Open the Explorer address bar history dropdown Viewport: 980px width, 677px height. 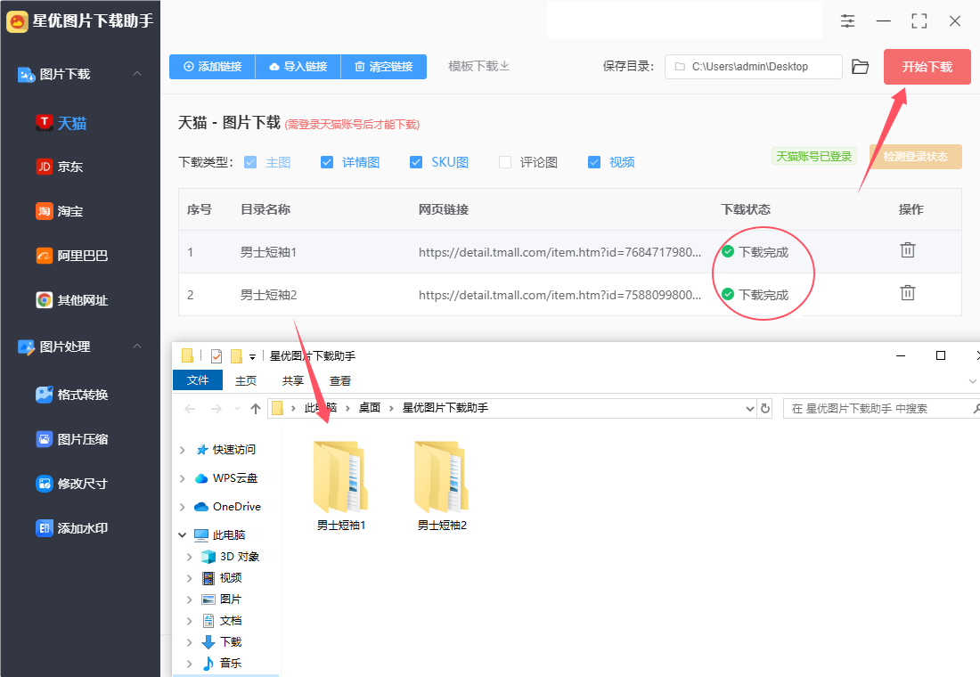(x=750, y=409)
